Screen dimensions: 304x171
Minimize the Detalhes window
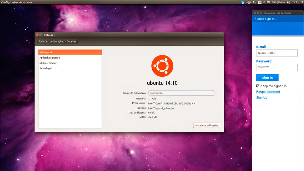coord(41,35)
